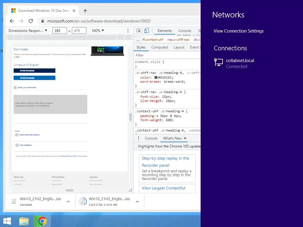Click the Microsoft Terms of Use link
The image size is (303, 227).
pyautogui.click(x=69, y=156)
